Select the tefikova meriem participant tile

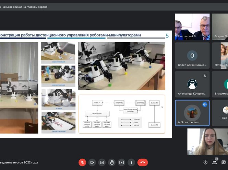tap(192, 113)
